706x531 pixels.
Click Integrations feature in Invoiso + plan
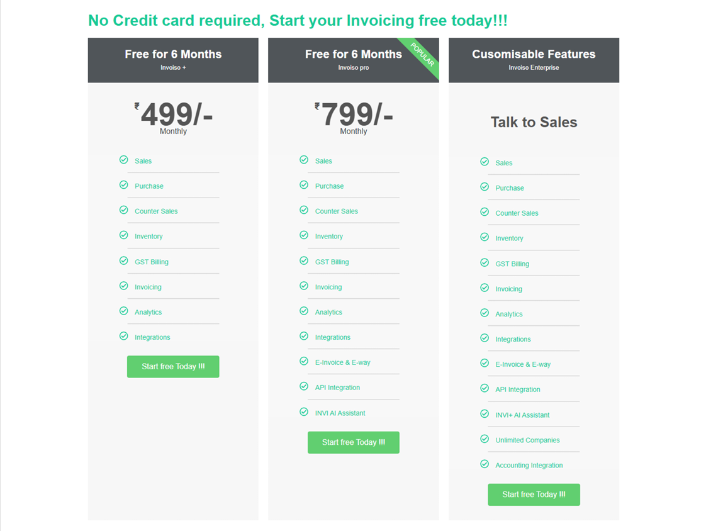(152, 337)
